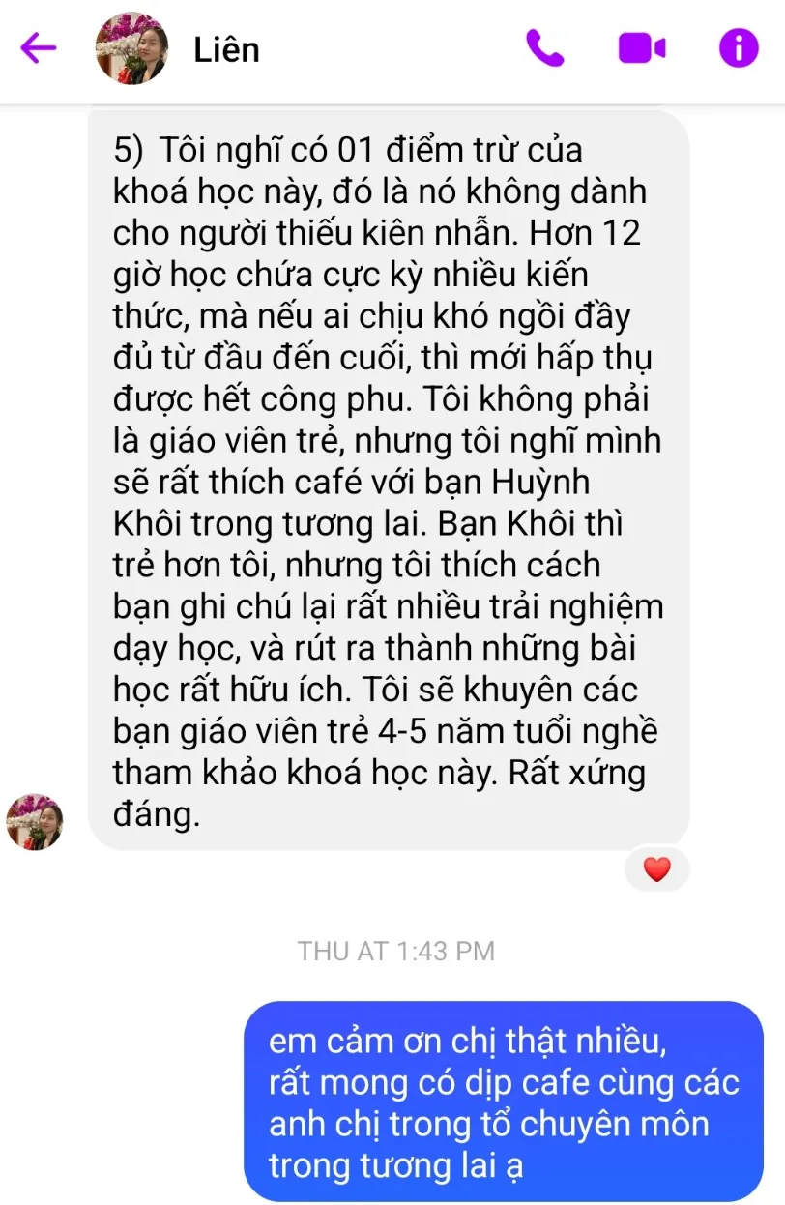Select the blue "em cảm ơn chị" sent message
Image resolution: width=785 pixels, height=1205 pixels.
click(x=504, y=1102)
